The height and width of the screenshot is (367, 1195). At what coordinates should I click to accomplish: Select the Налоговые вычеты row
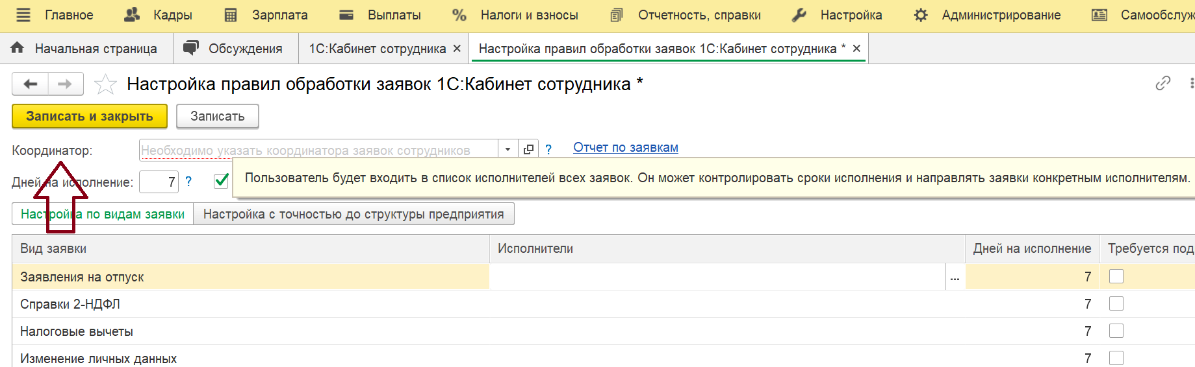pos(77,331)
